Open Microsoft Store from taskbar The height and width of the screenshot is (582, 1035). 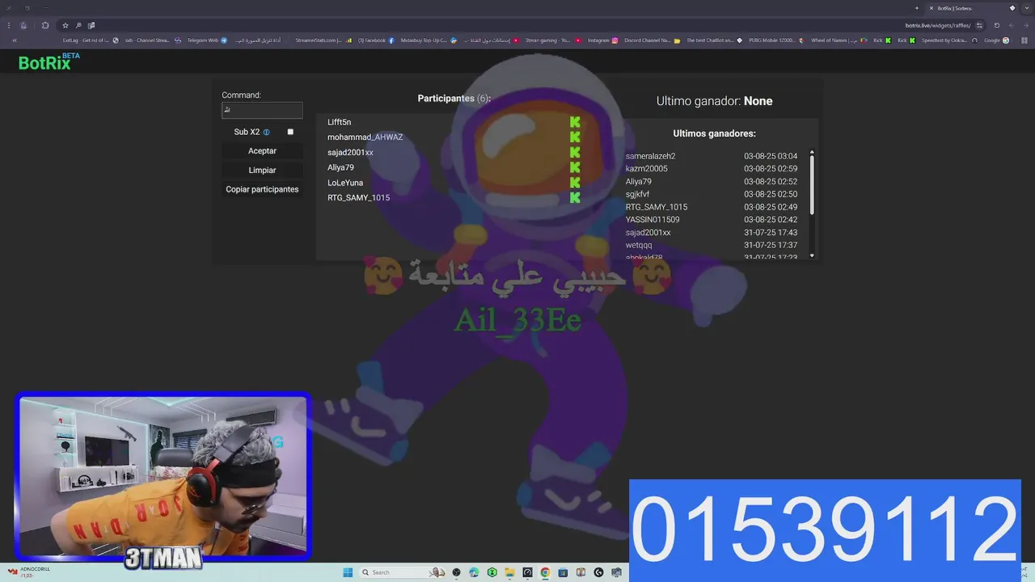563,572
